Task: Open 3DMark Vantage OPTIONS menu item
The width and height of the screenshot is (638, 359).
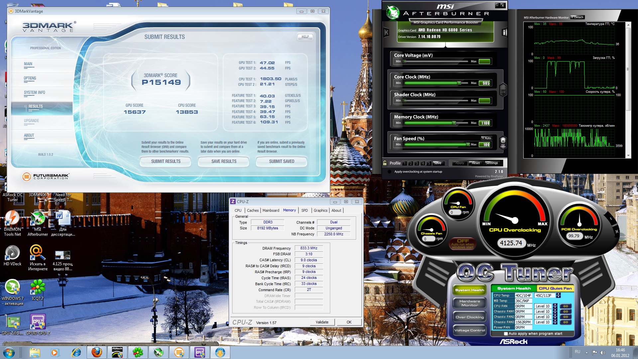Action: [30, 78]
